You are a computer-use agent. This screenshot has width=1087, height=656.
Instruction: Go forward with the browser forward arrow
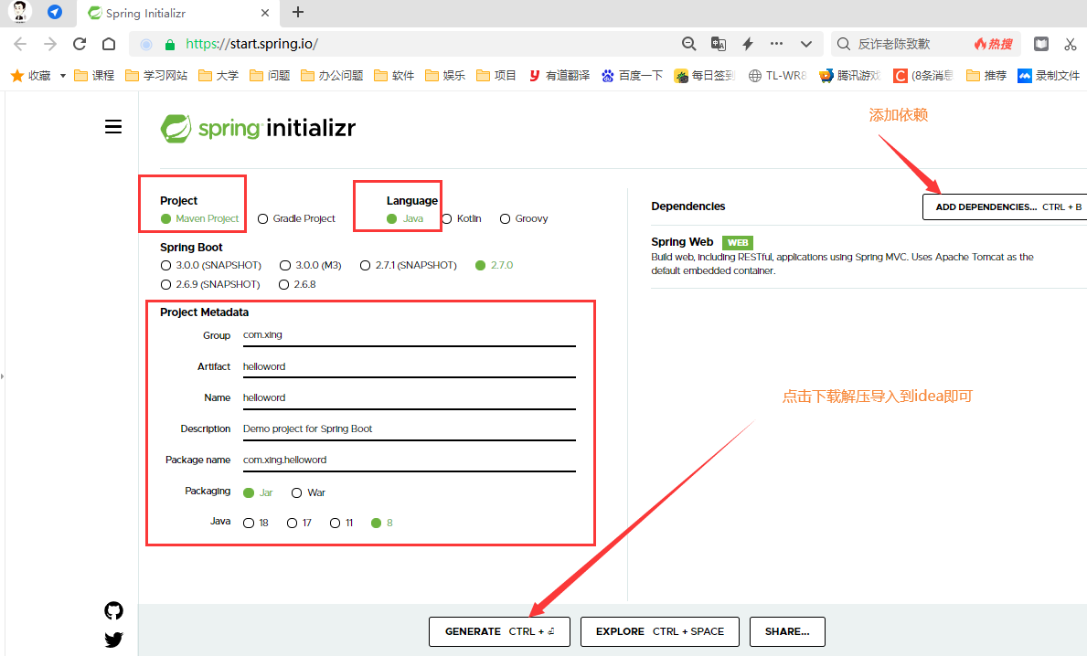pos(50,45)
